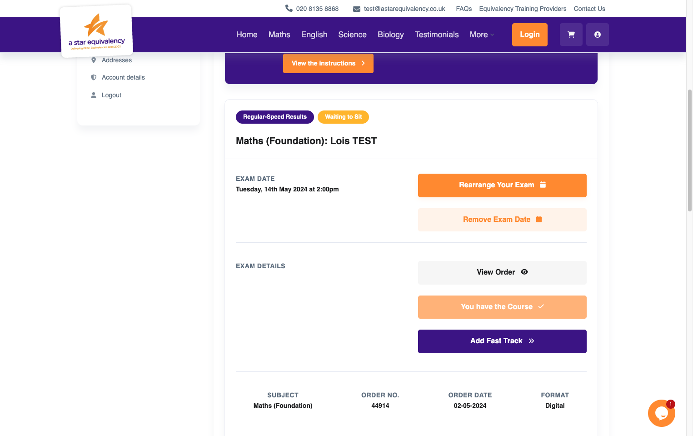The height and width of the screenshot is (436, 693).
Task: Click Rearrange Your Exam button
Action: click(502, 185)
